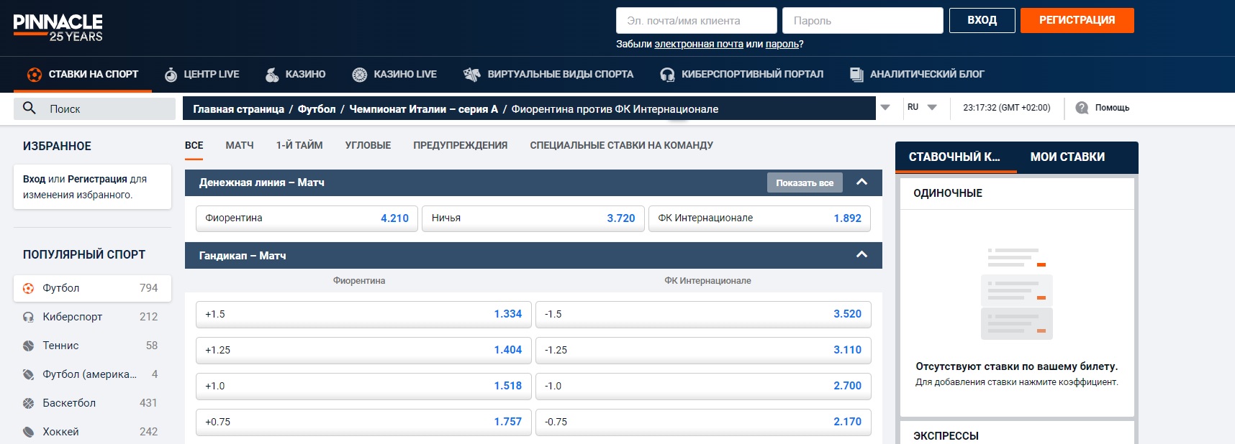Click the headset icon by Киберспортивный портал
This screenshot has height=444, width=1235.
point(667,75)
